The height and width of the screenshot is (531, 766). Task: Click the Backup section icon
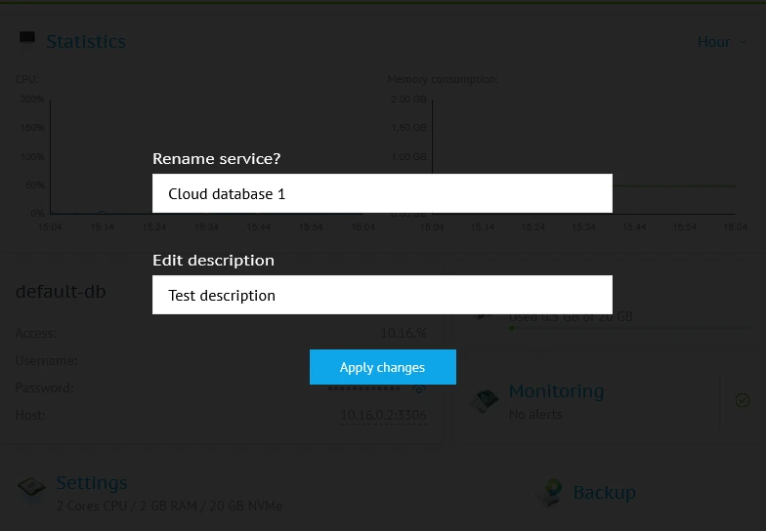[550, 492]
